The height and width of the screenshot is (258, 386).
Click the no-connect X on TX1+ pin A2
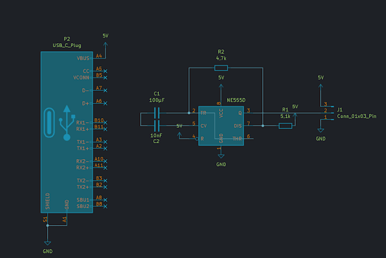106,148
